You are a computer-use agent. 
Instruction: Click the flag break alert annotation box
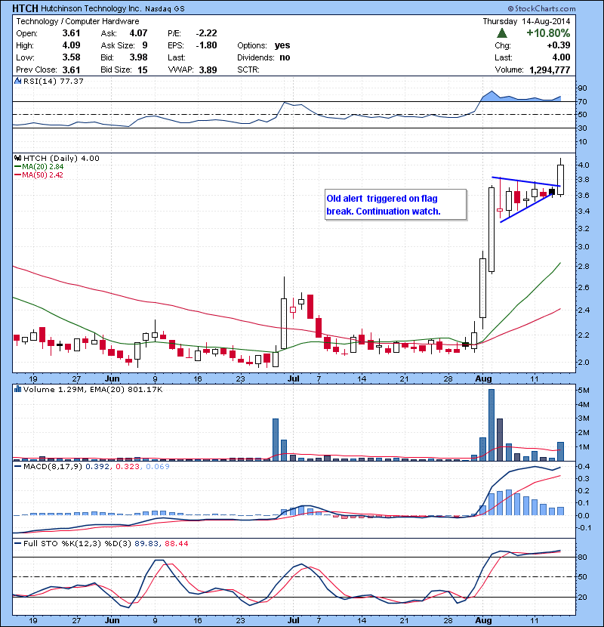(396, 204)
